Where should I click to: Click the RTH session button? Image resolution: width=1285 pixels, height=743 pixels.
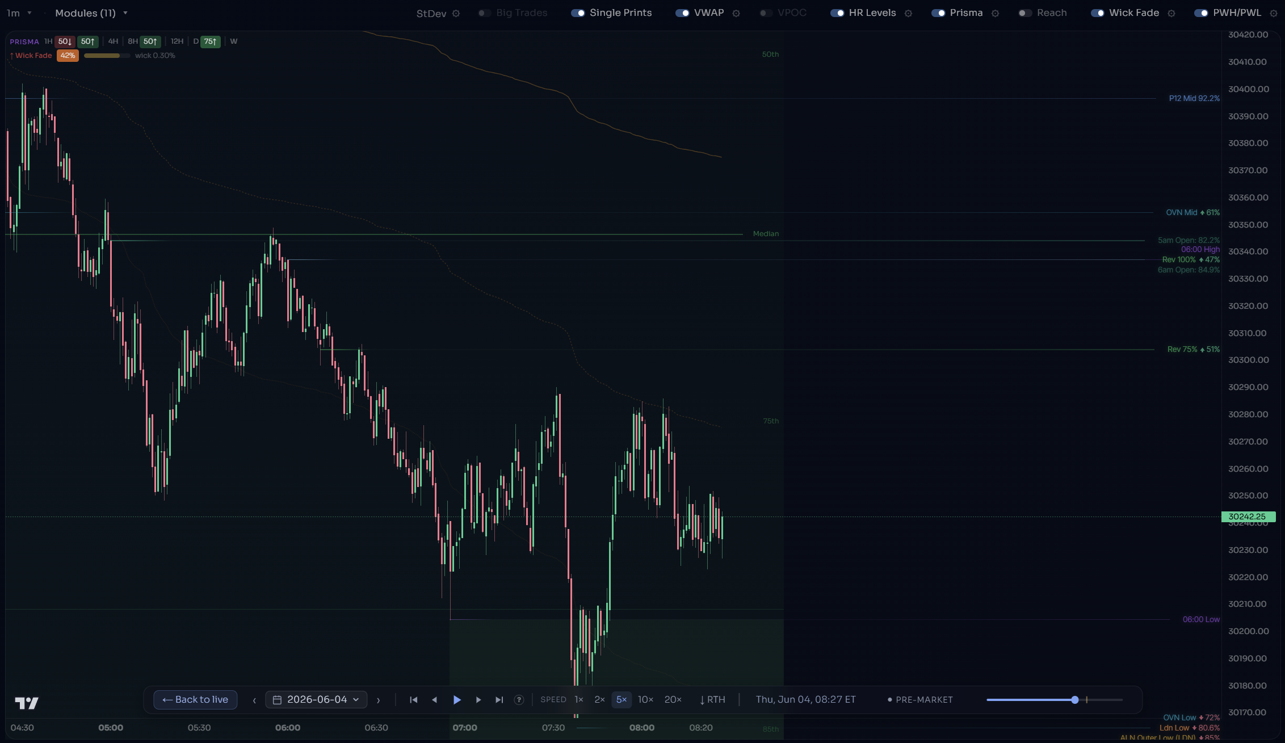(712, 700)
